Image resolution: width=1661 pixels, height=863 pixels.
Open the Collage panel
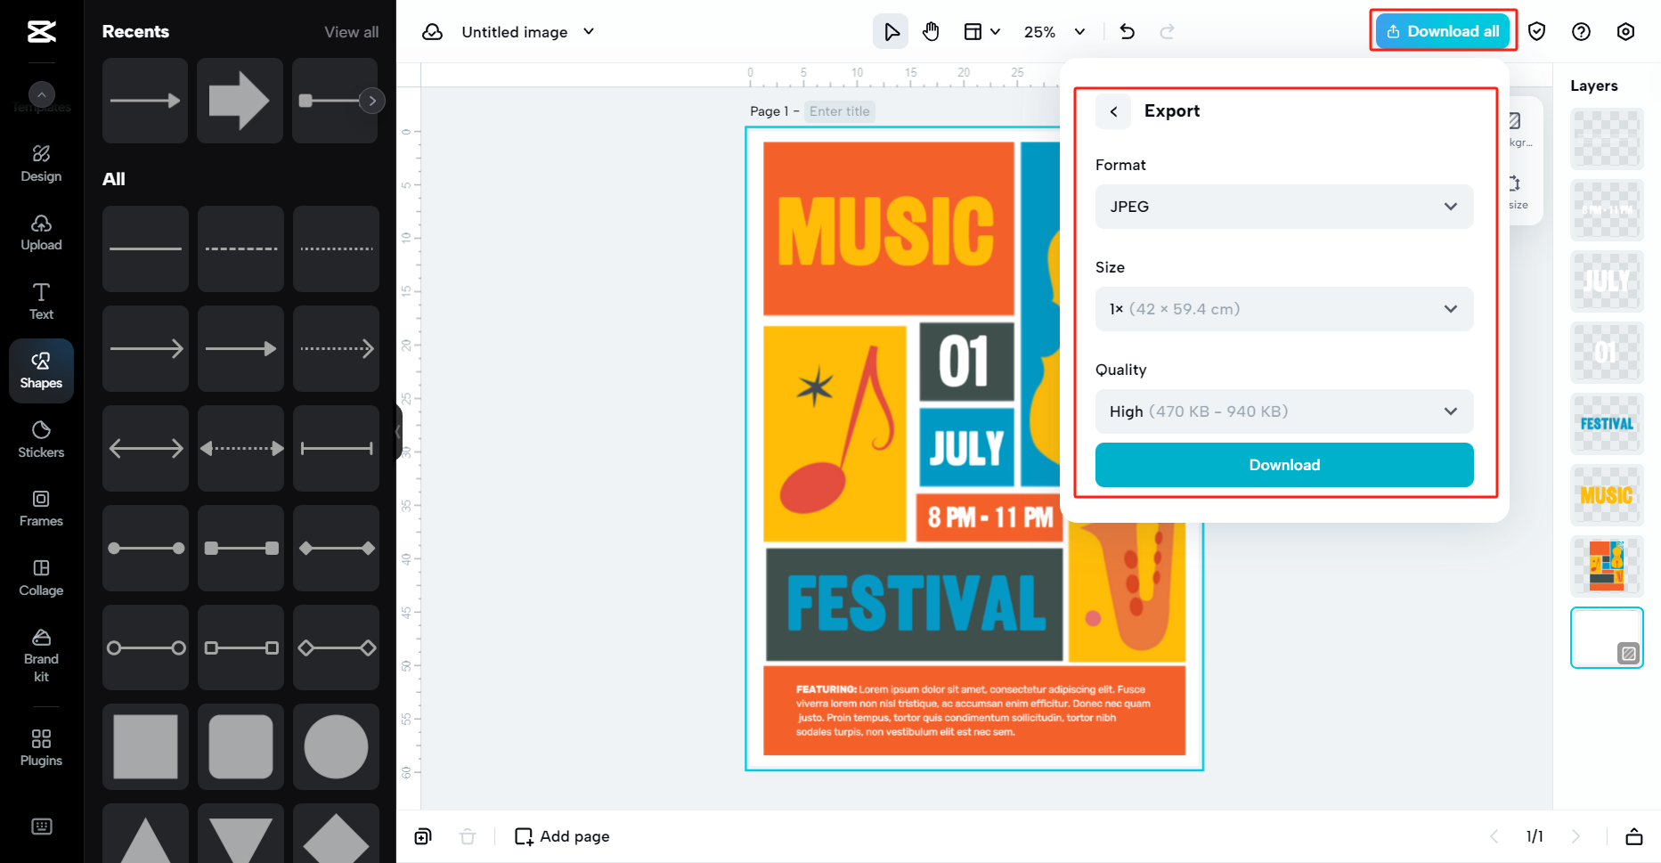(41, 578)
